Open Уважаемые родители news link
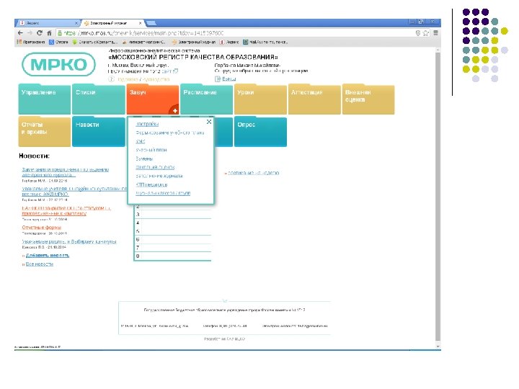Screen dimensions: 519x389 click(69, 242)
